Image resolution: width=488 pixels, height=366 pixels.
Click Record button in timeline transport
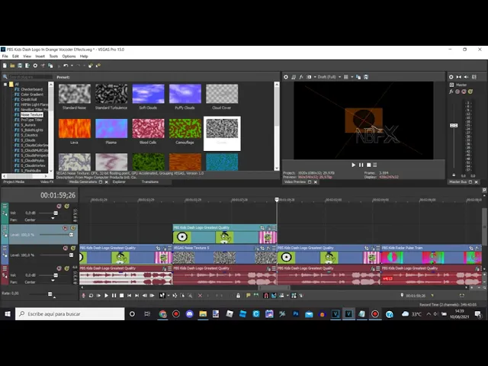click(83, 296)
